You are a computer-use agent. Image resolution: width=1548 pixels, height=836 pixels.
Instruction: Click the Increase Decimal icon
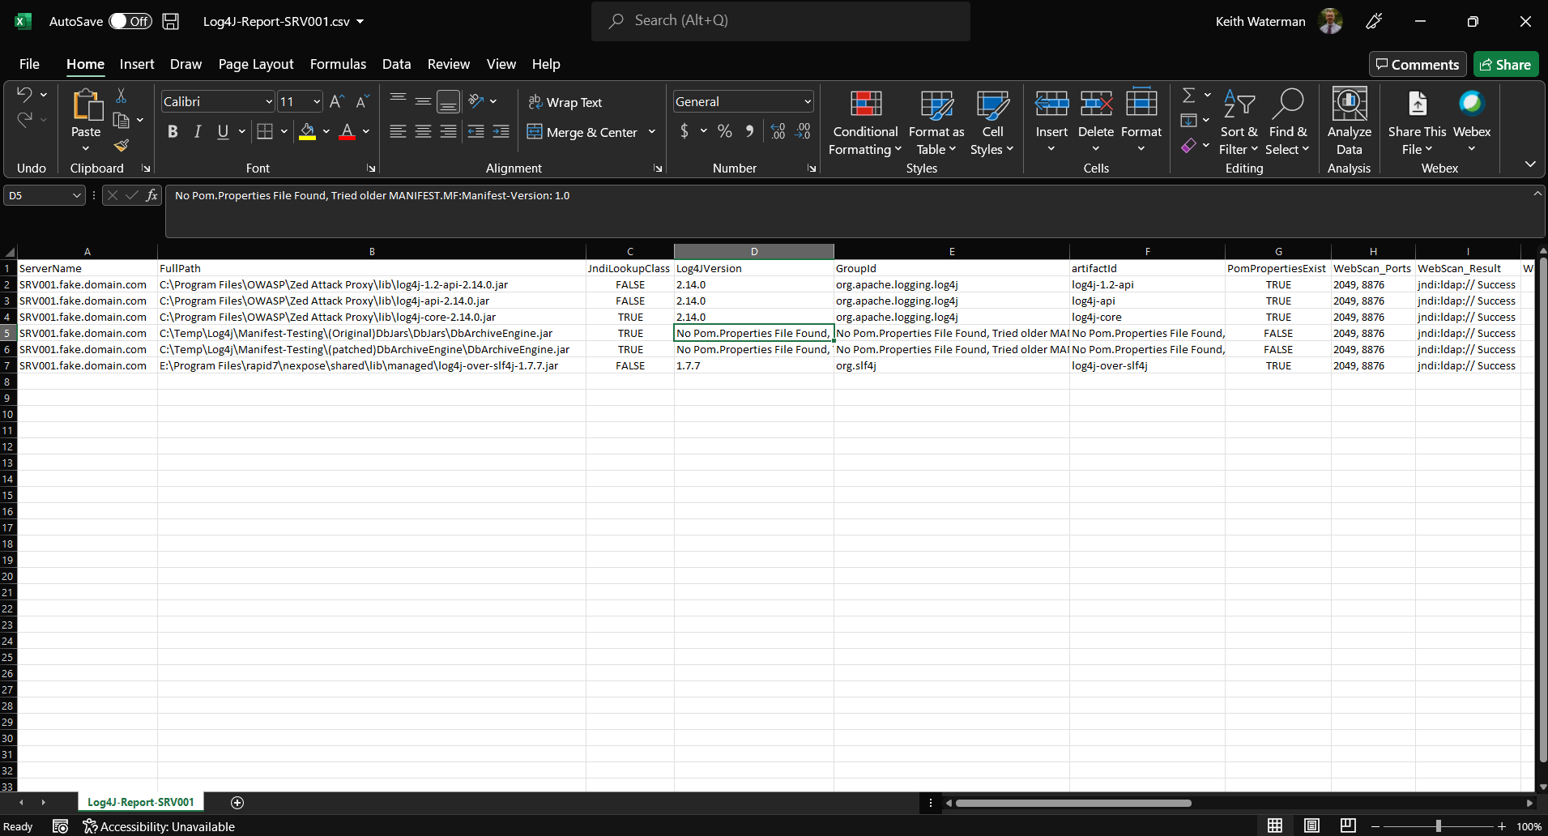click(x=778, y=131)
